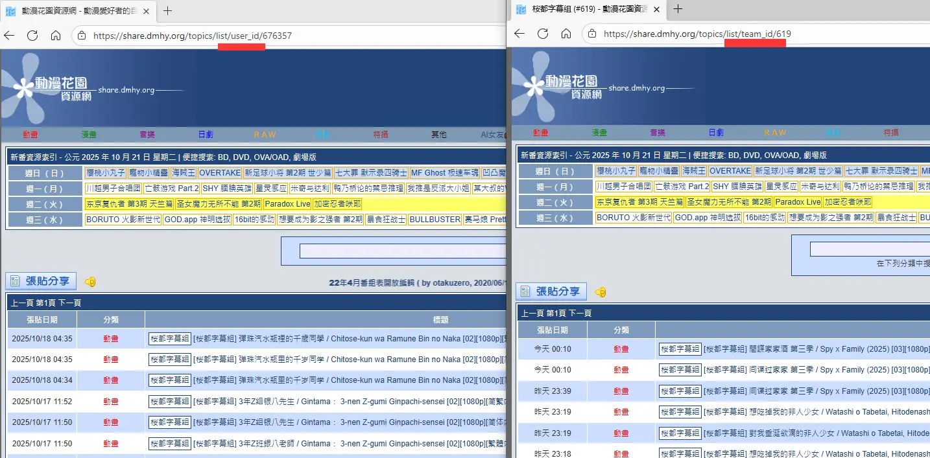Select the 桜都字幕组 (#619) tab in the right window
The image size is (930, 458).
(587, 8)
